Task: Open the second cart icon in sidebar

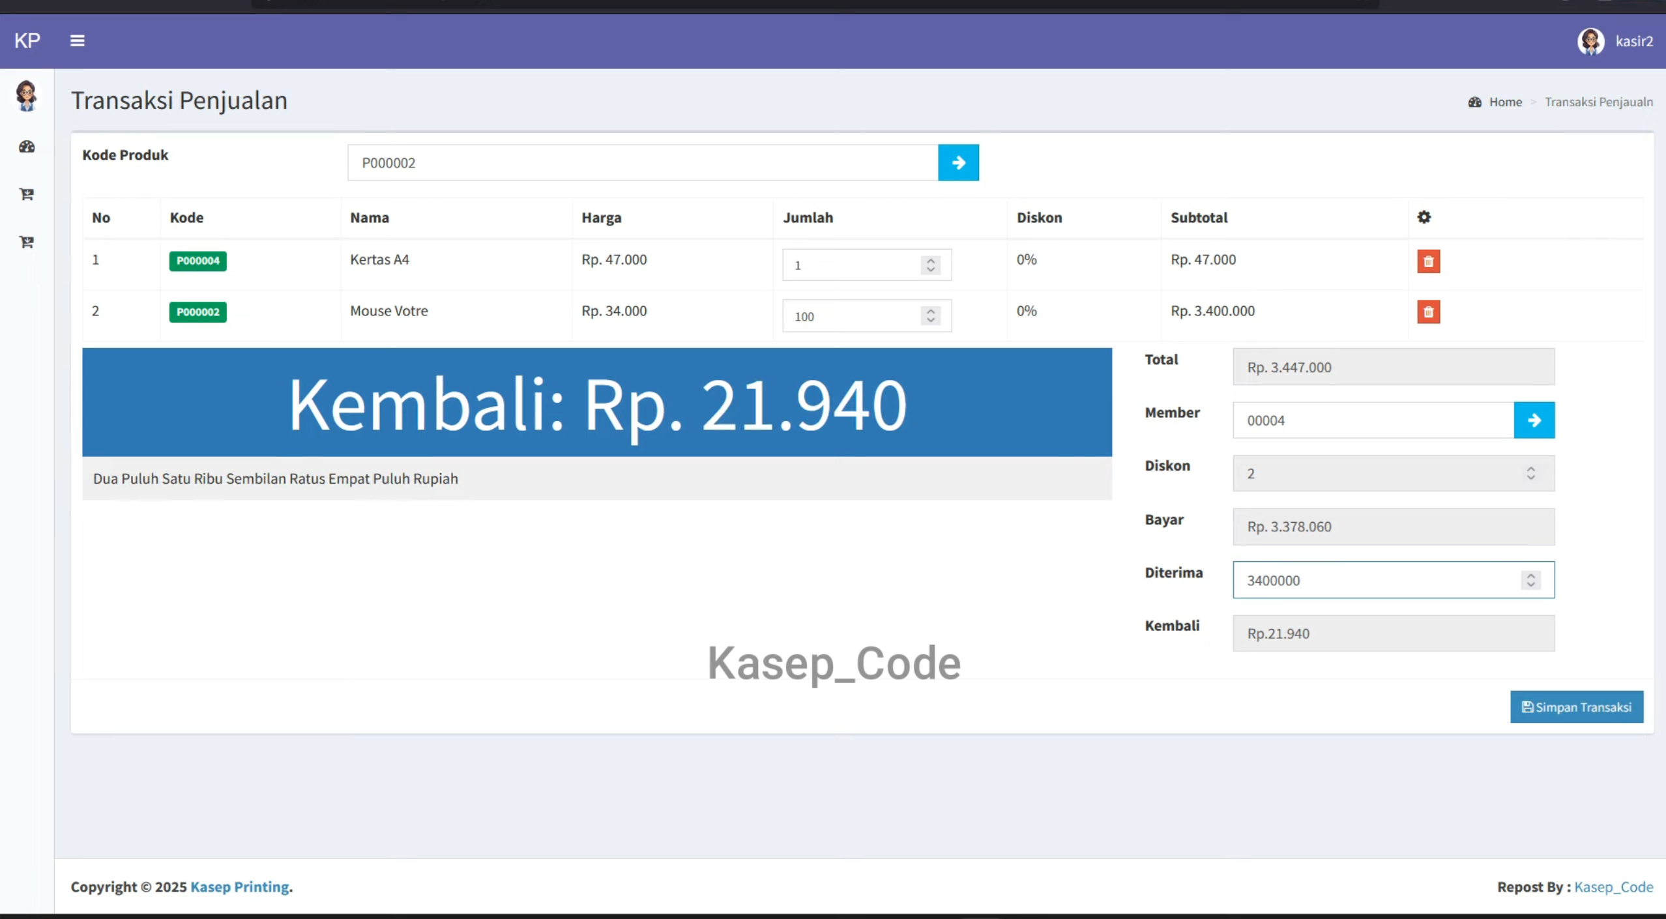Action: (27, 242)
